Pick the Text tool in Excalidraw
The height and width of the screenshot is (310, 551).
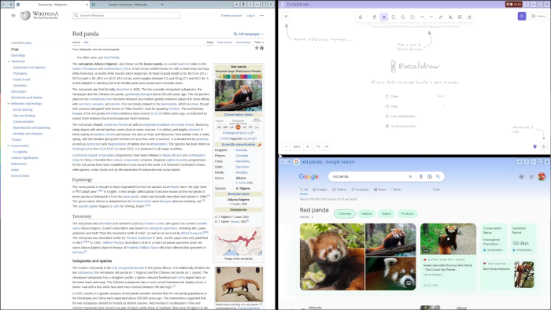coord(450,17)
